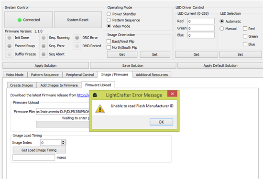Click the Seq. Error status indicator
Image resolution: width=263 pixels, height=179 pixels.
pyautogui.click(x=44, y=46)
